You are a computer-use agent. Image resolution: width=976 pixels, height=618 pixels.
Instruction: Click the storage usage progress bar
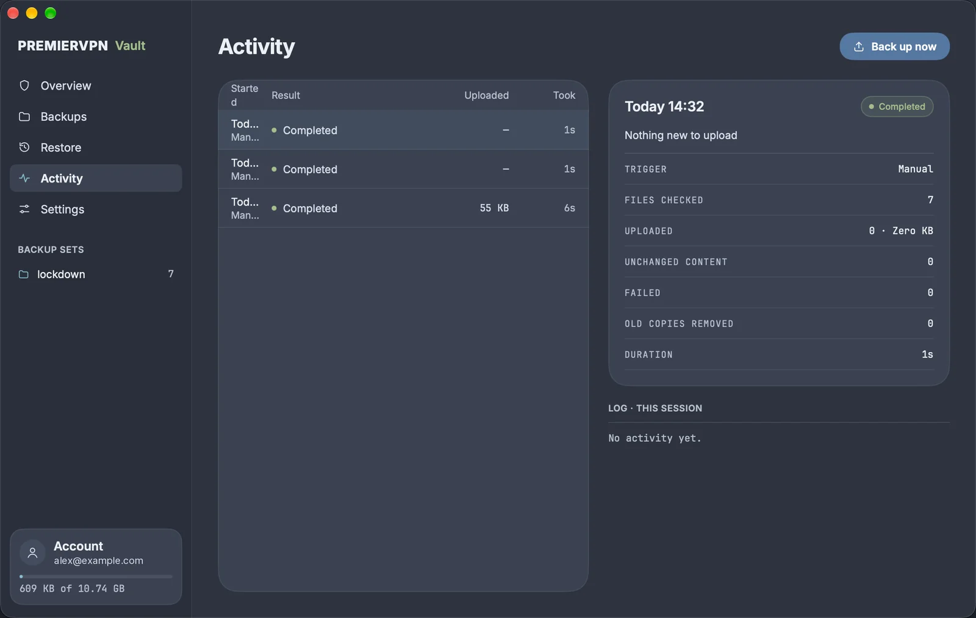pyautogui.click(x=96, y=577)
